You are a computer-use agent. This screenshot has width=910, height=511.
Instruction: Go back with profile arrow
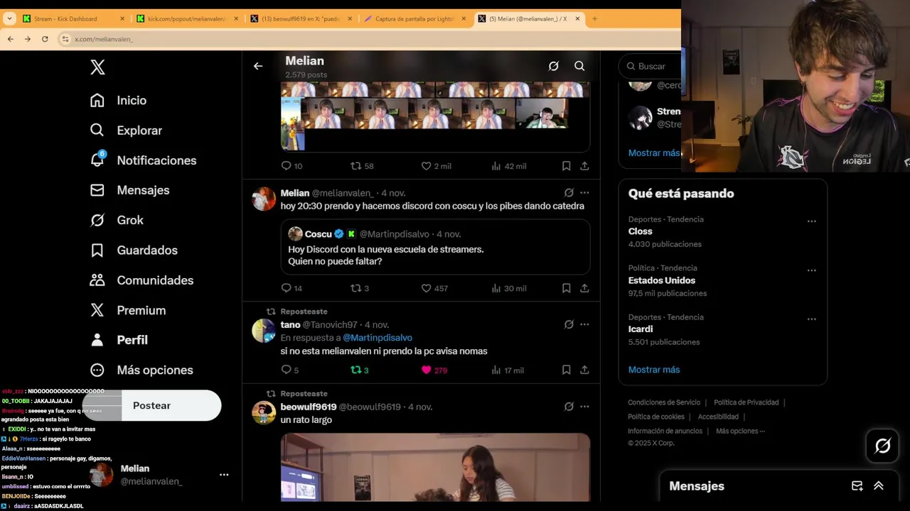click(x=258, y=66)
